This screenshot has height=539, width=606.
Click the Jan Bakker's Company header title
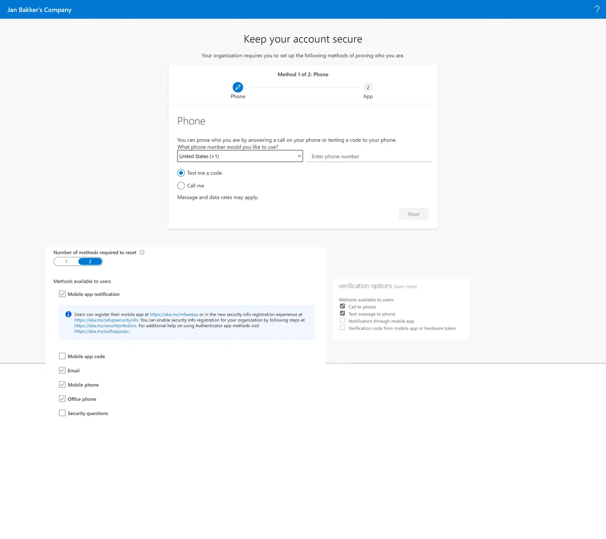tap(39, 10)
